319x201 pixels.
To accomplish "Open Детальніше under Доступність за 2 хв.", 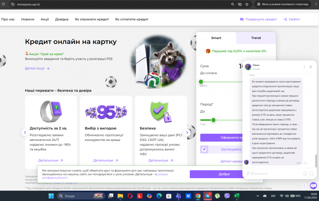I will (x=51, y=160).
